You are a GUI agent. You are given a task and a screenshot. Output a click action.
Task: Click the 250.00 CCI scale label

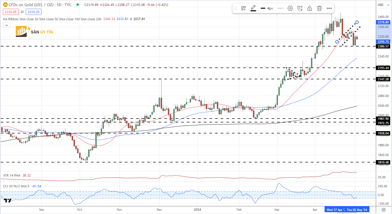(x=383, y=186)
